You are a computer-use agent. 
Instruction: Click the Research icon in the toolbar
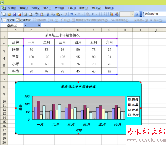point(42,14)
